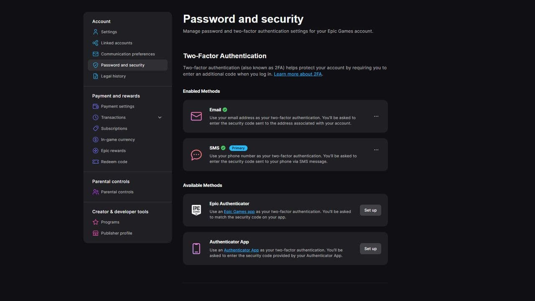Open Publisher profile menu item
This screenshot has width=535, height=301.
point(116,233)
